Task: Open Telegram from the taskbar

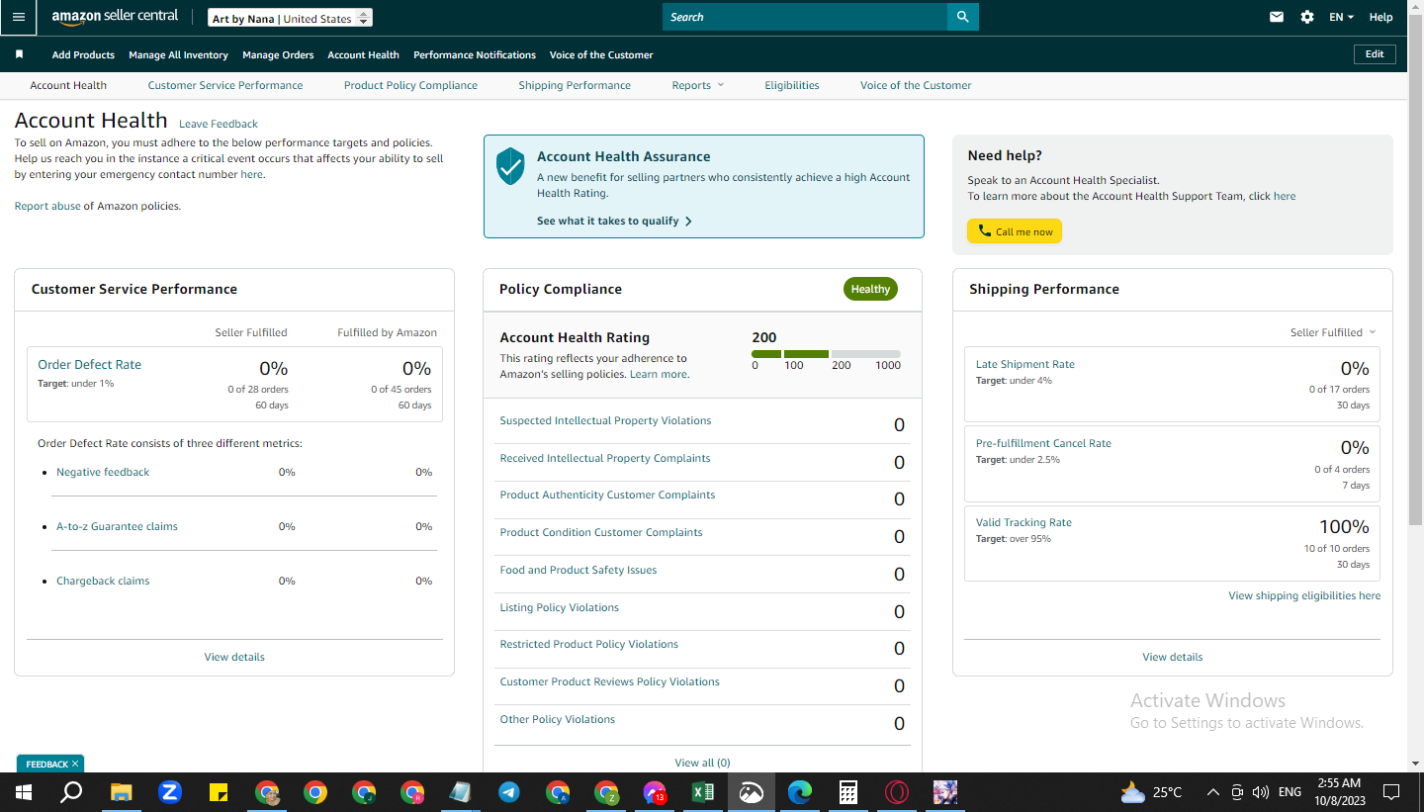Action: pos(509,792)
